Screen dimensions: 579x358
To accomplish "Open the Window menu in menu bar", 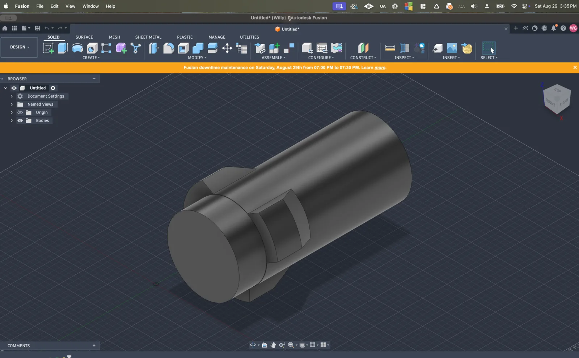I will [x=90, y=6].
